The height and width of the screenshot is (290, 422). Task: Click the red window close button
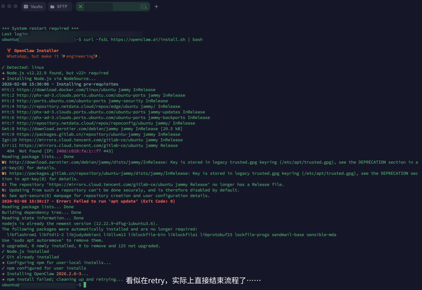pos(3,6)
